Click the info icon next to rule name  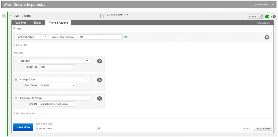99,128
